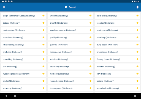Open 'hocus-pocus (Dictionary)' entry

tap(70, 88)
